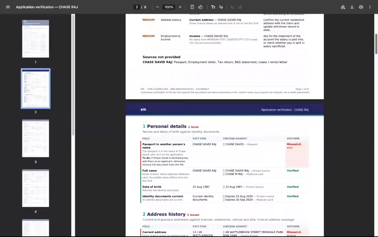Click the document title in toolbar

(x=47, y=7)
